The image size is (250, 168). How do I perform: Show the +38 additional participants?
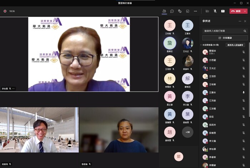pos(187,132)
